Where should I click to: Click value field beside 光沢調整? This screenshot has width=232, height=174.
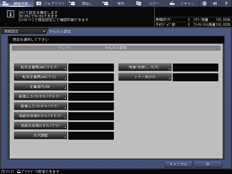coord(91,136)
